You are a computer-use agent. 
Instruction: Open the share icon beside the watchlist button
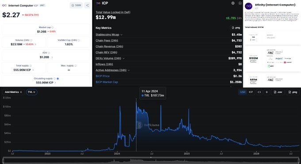pyautogui.click(x=87, y=5)
